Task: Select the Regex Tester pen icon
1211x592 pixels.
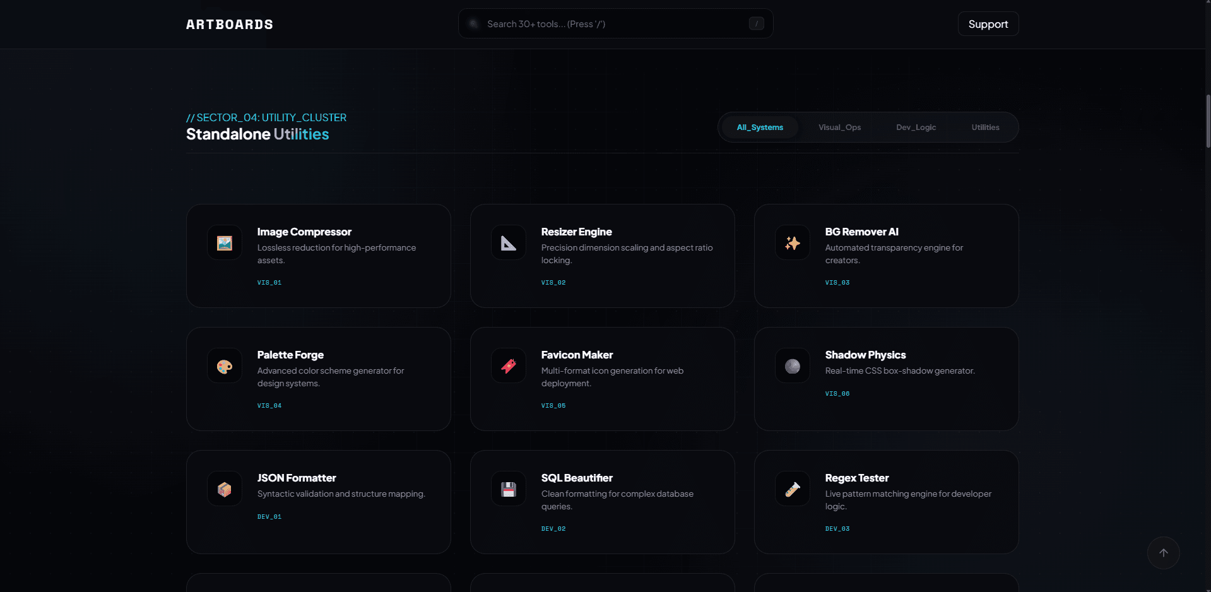Action: coord(792,488)
